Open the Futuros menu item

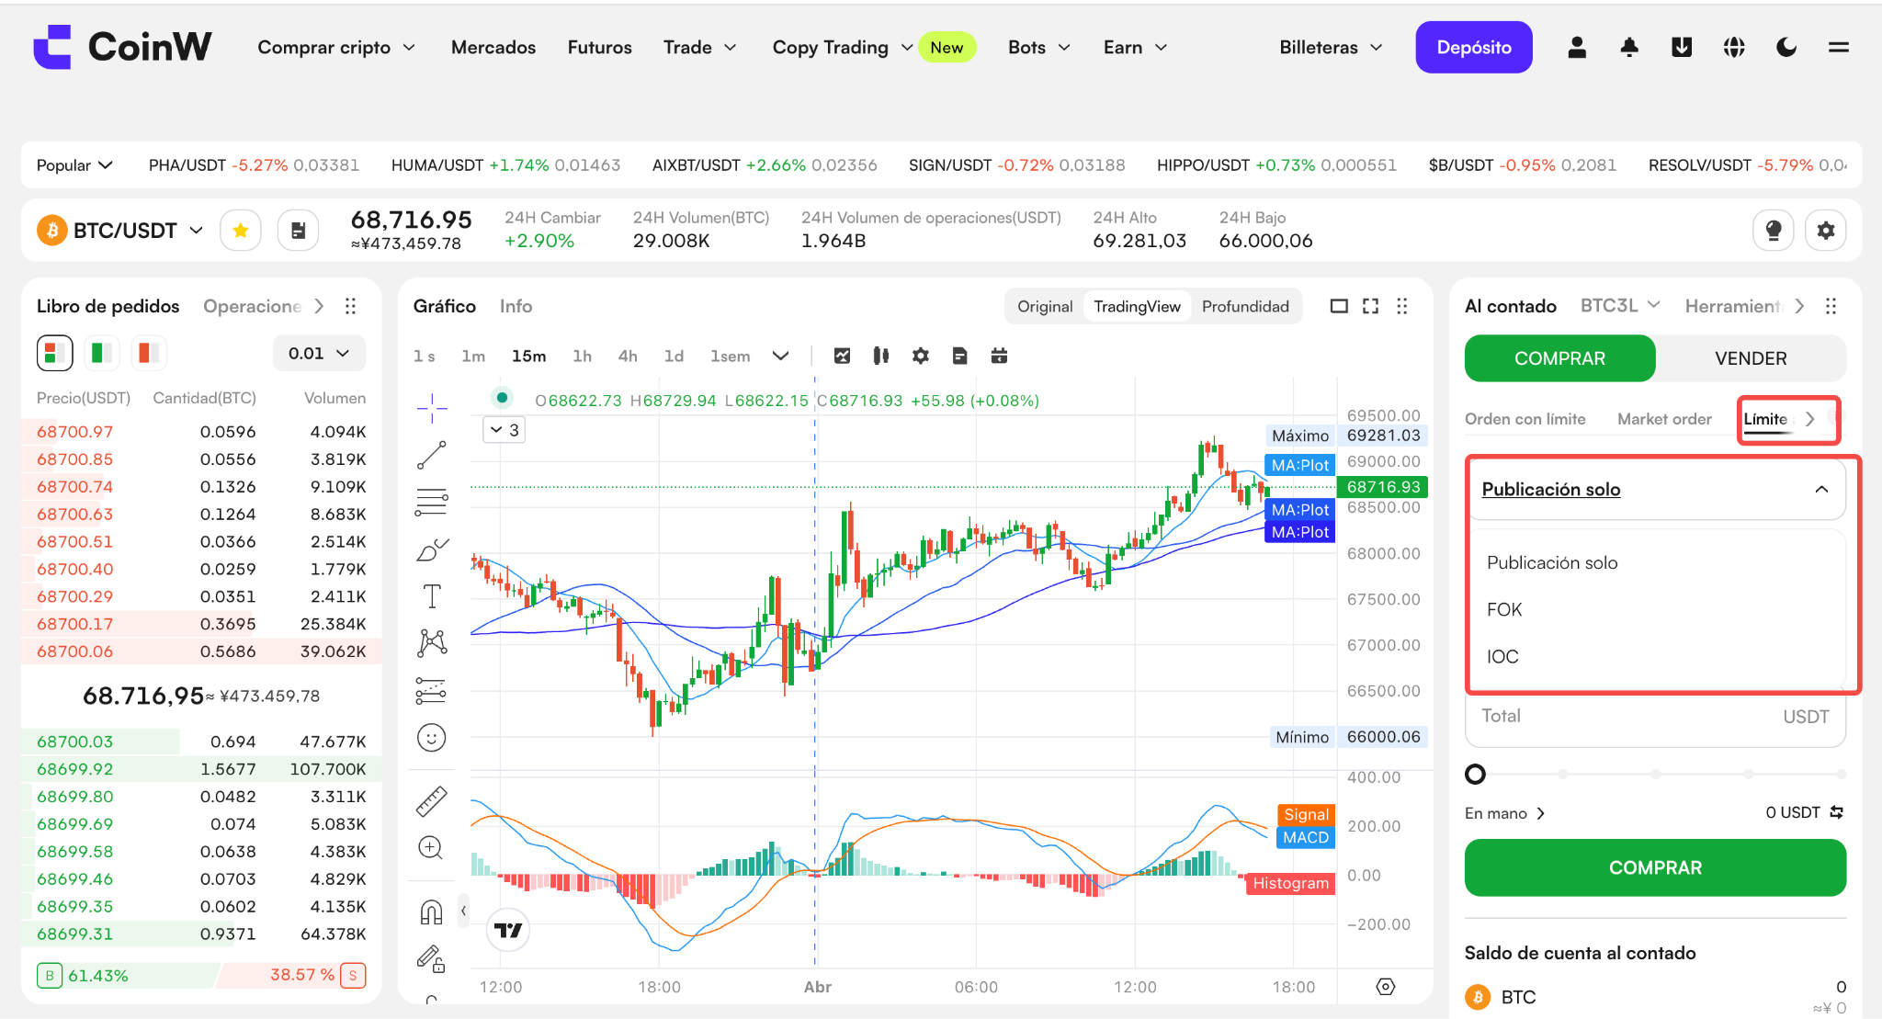(600, 47)
